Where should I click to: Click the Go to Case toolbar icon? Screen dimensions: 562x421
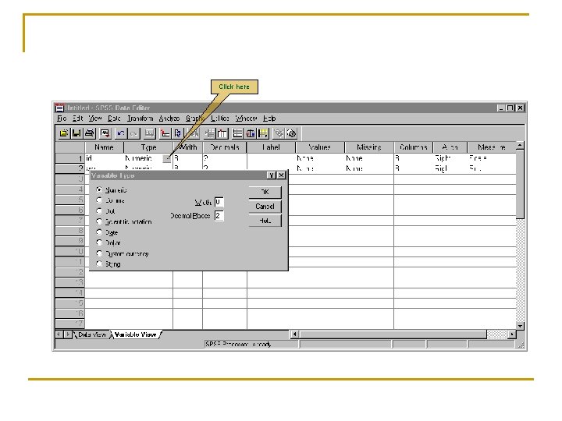click(x=165, y=133)
